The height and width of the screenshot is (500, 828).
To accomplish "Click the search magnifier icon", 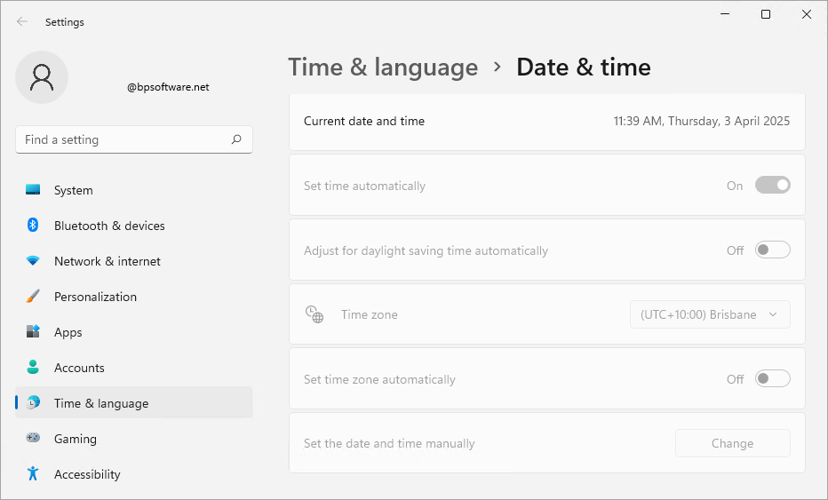I will click(236, 139).
